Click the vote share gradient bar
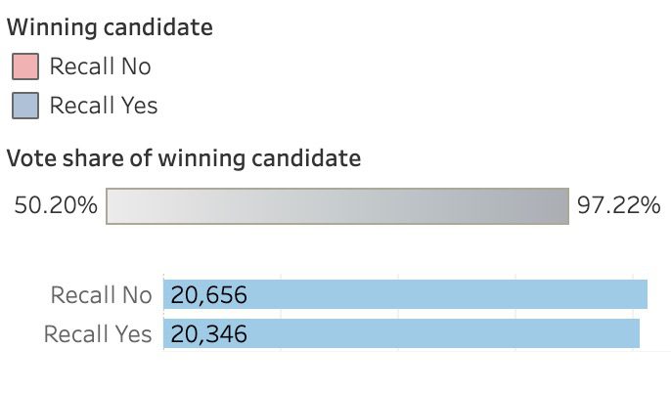This screenshot has width=671, height=393. 337,205
